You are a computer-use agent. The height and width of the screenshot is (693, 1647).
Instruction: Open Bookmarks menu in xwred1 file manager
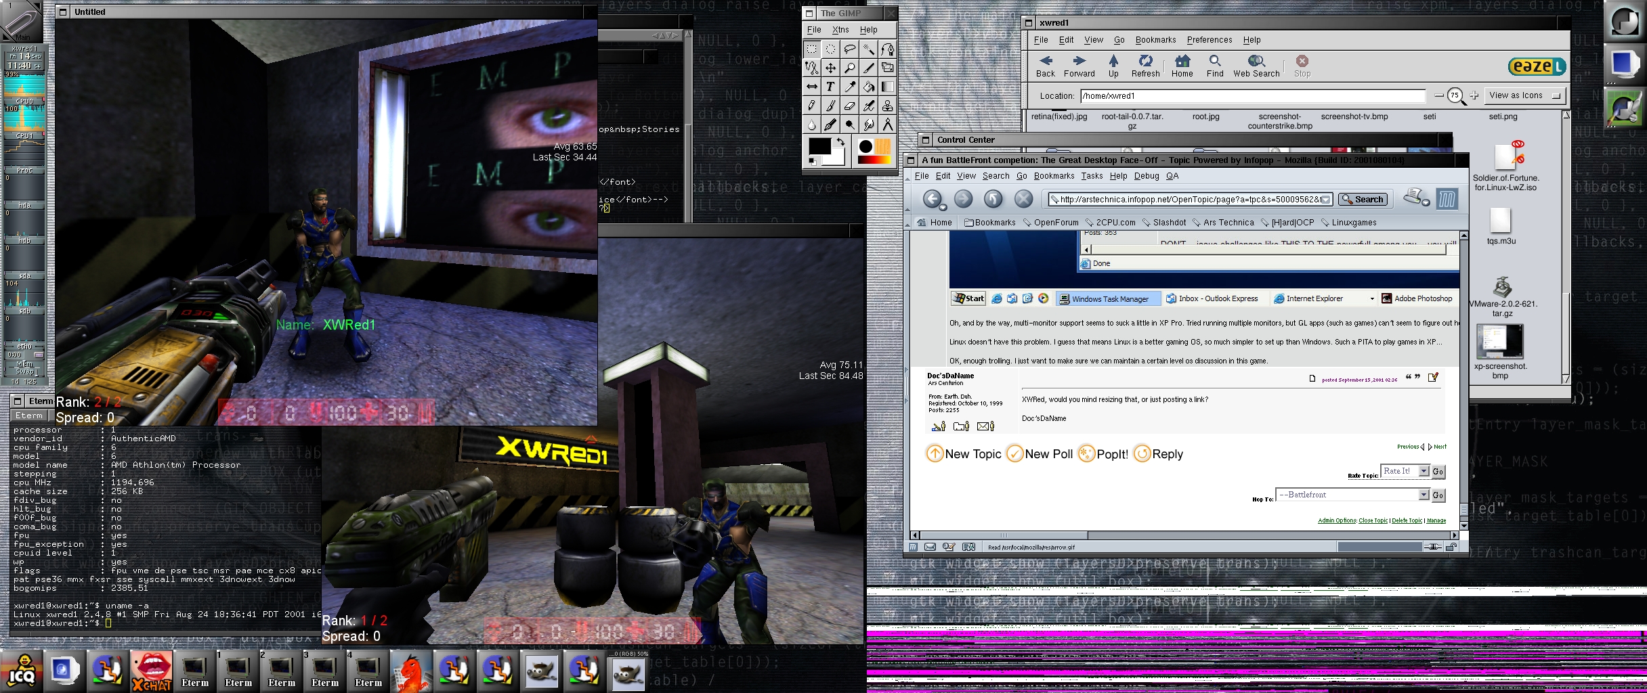tap(1155, 40)
